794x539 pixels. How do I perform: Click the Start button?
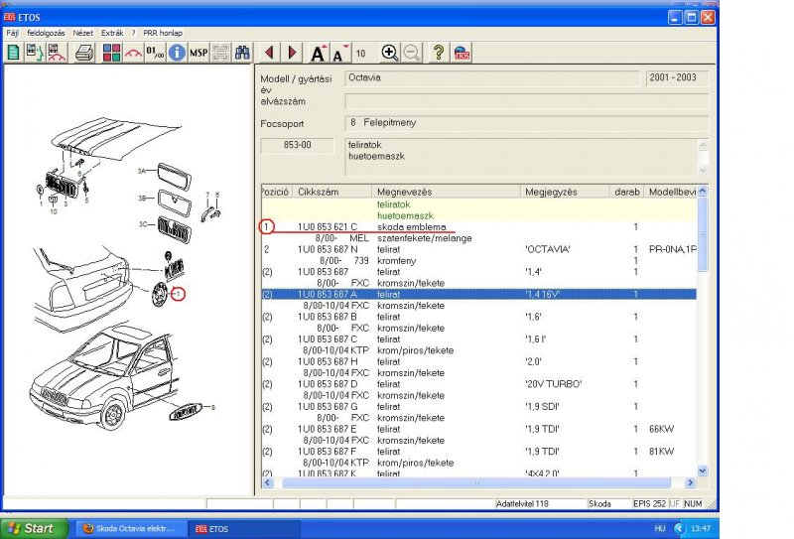(34, 528)
